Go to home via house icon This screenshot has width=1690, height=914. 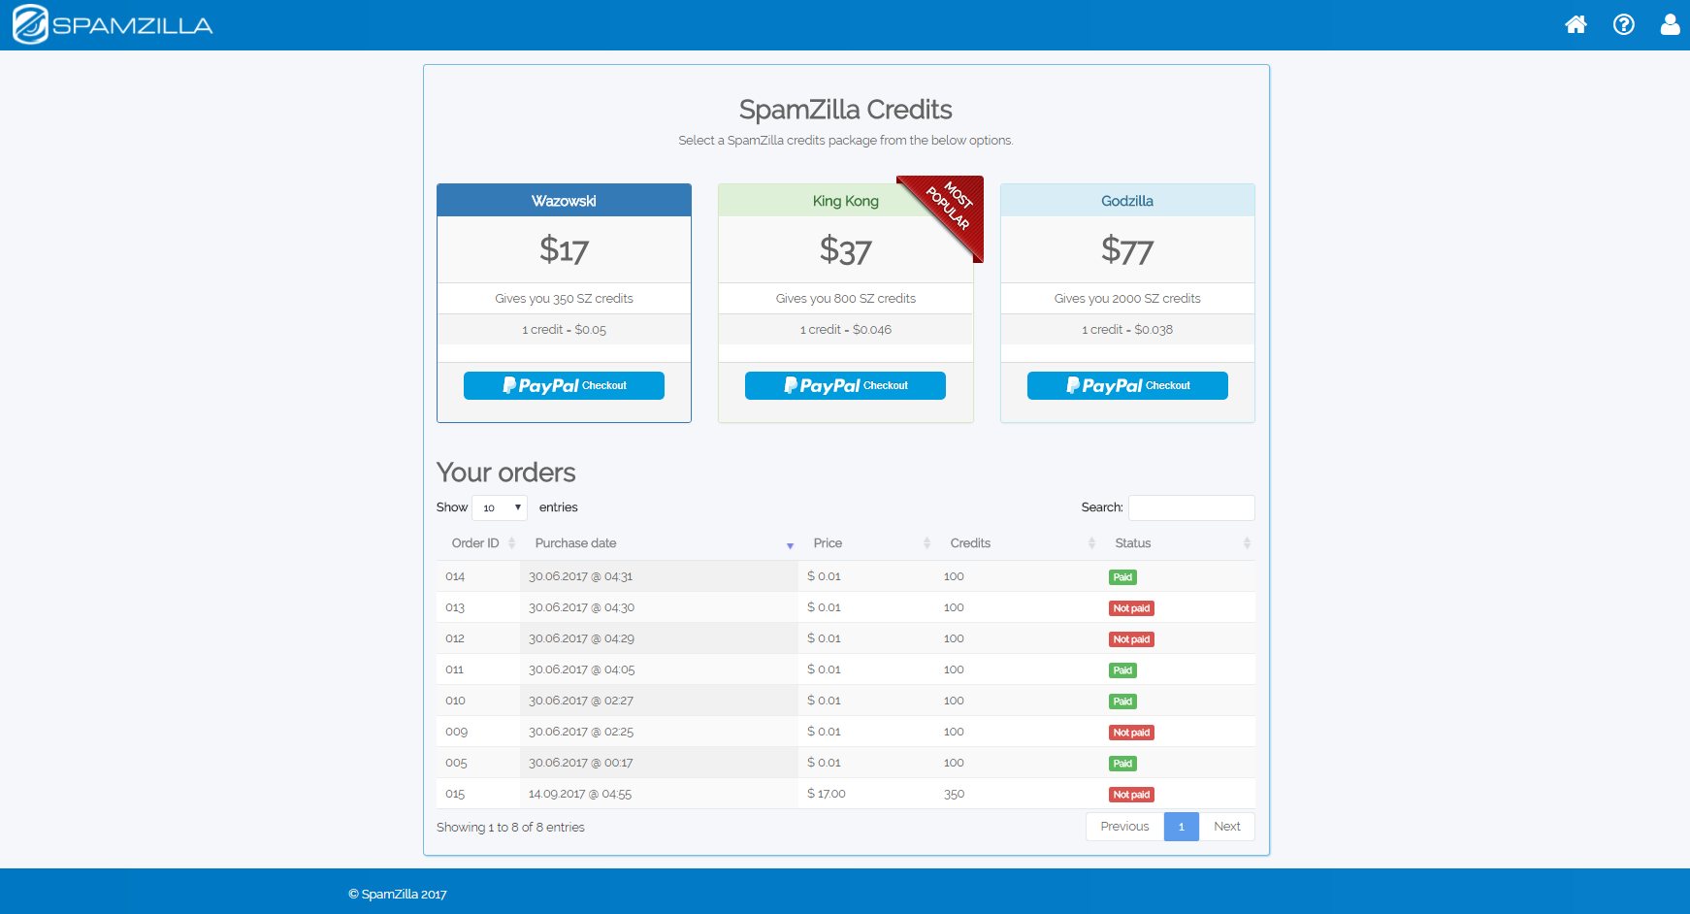1576,24
